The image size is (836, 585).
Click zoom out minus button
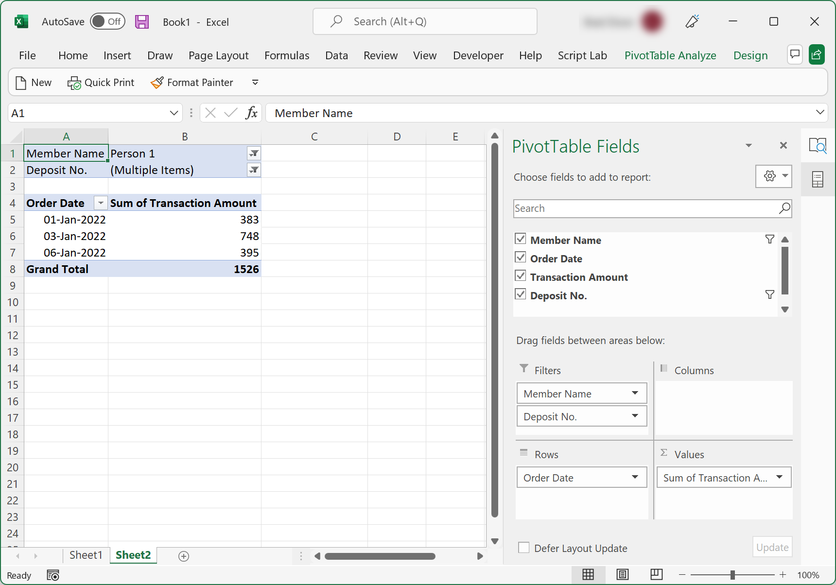tap(682, 575)
